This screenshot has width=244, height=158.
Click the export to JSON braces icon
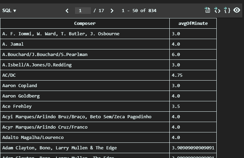(x=227, y=10)
